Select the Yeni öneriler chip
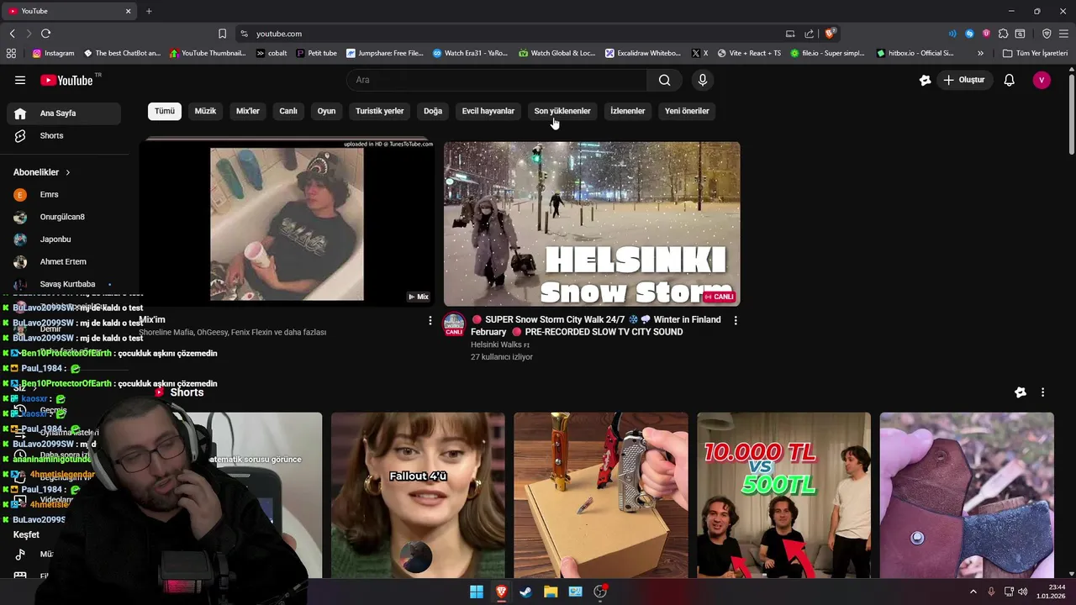The width and height of the screenshot is (1076, 605). [x=687, y=111]
